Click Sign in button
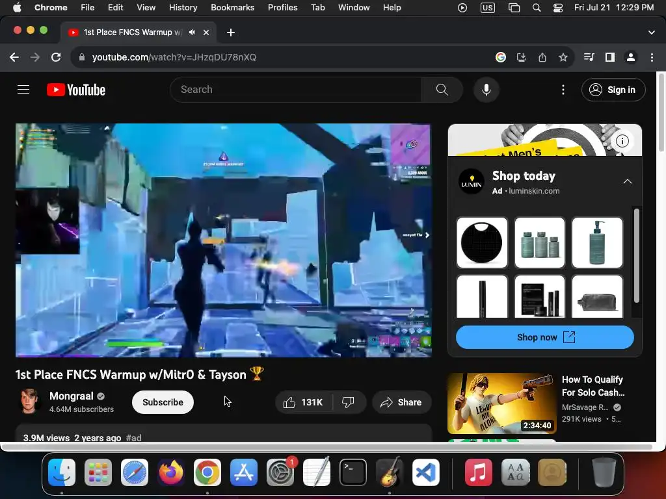 (x=613, y=90)
